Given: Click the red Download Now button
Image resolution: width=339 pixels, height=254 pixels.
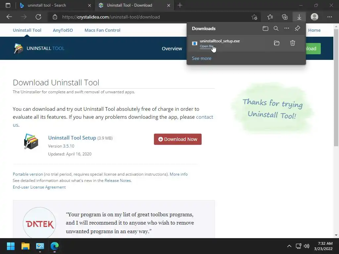Looking at the screenshot, I should [178, 139].
